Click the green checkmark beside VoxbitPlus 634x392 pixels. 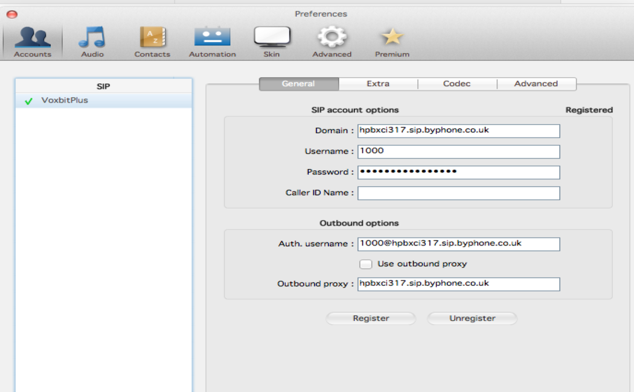click(x=28, y=101)
